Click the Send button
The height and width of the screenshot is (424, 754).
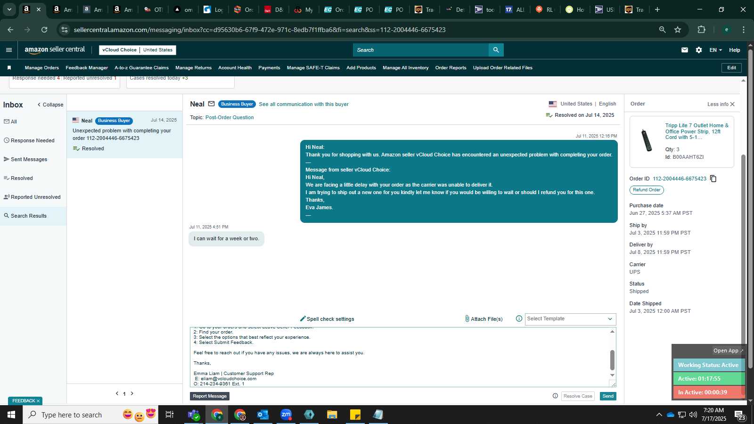608,396
